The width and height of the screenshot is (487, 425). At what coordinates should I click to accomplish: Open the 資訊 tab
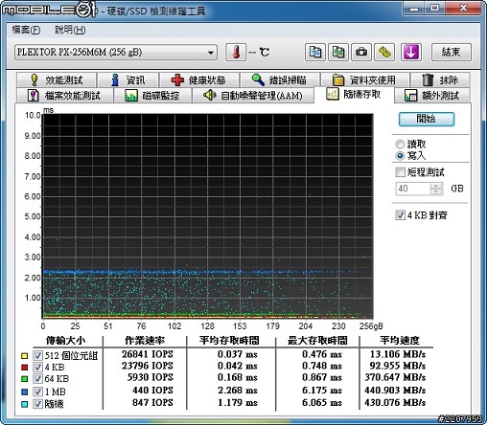tap(128, 79)
